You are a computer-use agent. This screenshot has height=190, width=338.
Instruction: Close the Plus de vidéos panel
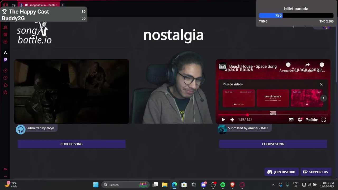(321, 84)
